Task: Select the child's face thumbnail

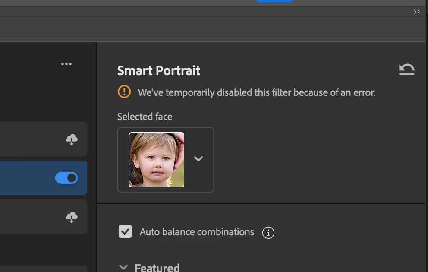Action: [157, 160]
